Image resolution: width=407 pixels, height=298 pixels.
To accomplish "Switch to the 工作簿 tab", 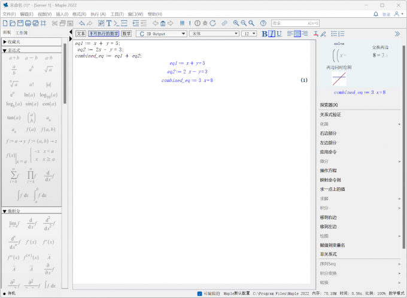I will [22, 33].
